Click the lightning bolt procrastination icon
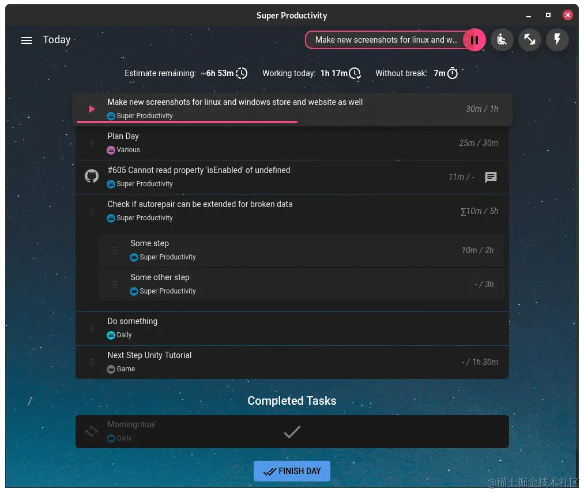This screenshot has width=584, height=493. (x=557, y=40)
